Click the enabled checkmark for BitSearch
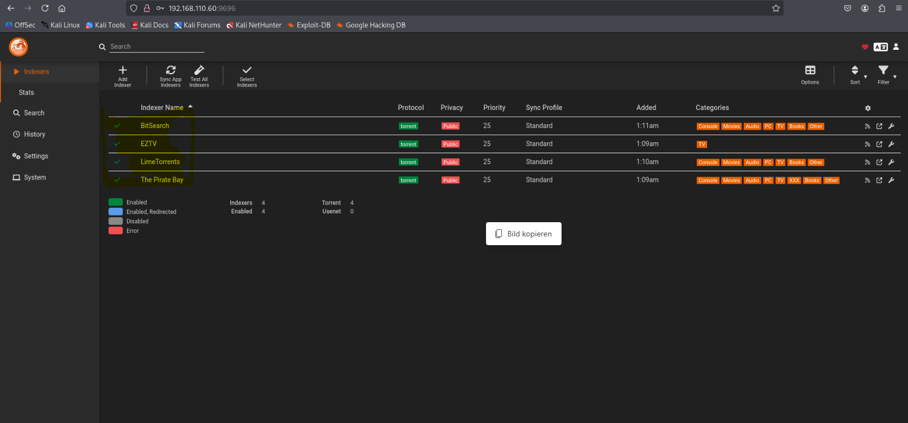The height and width of the screenshot is (423, 908). [117, 126]
